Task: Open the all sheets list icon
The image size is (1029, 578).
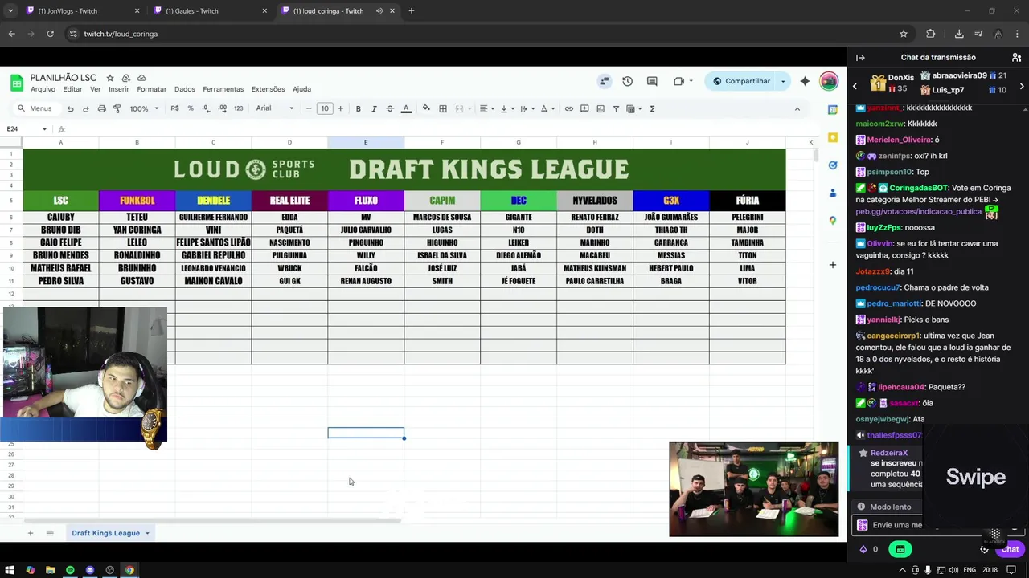Action: pos(50,533)
